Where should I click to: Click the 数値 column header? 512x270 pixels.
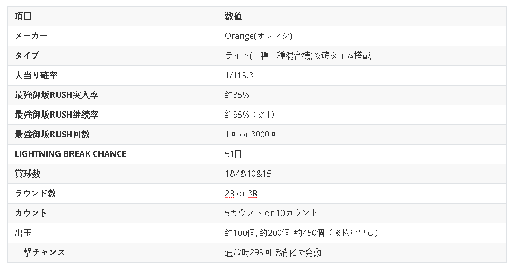233,16
